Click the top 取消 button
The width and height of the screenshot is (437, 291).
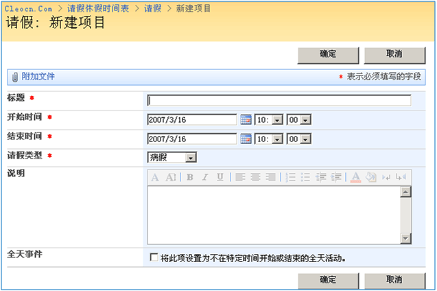click(x=394, y=55)
